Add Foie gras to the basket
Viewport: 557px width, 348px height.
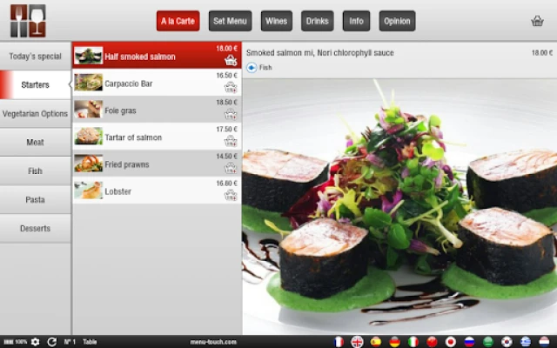(230, 114)
